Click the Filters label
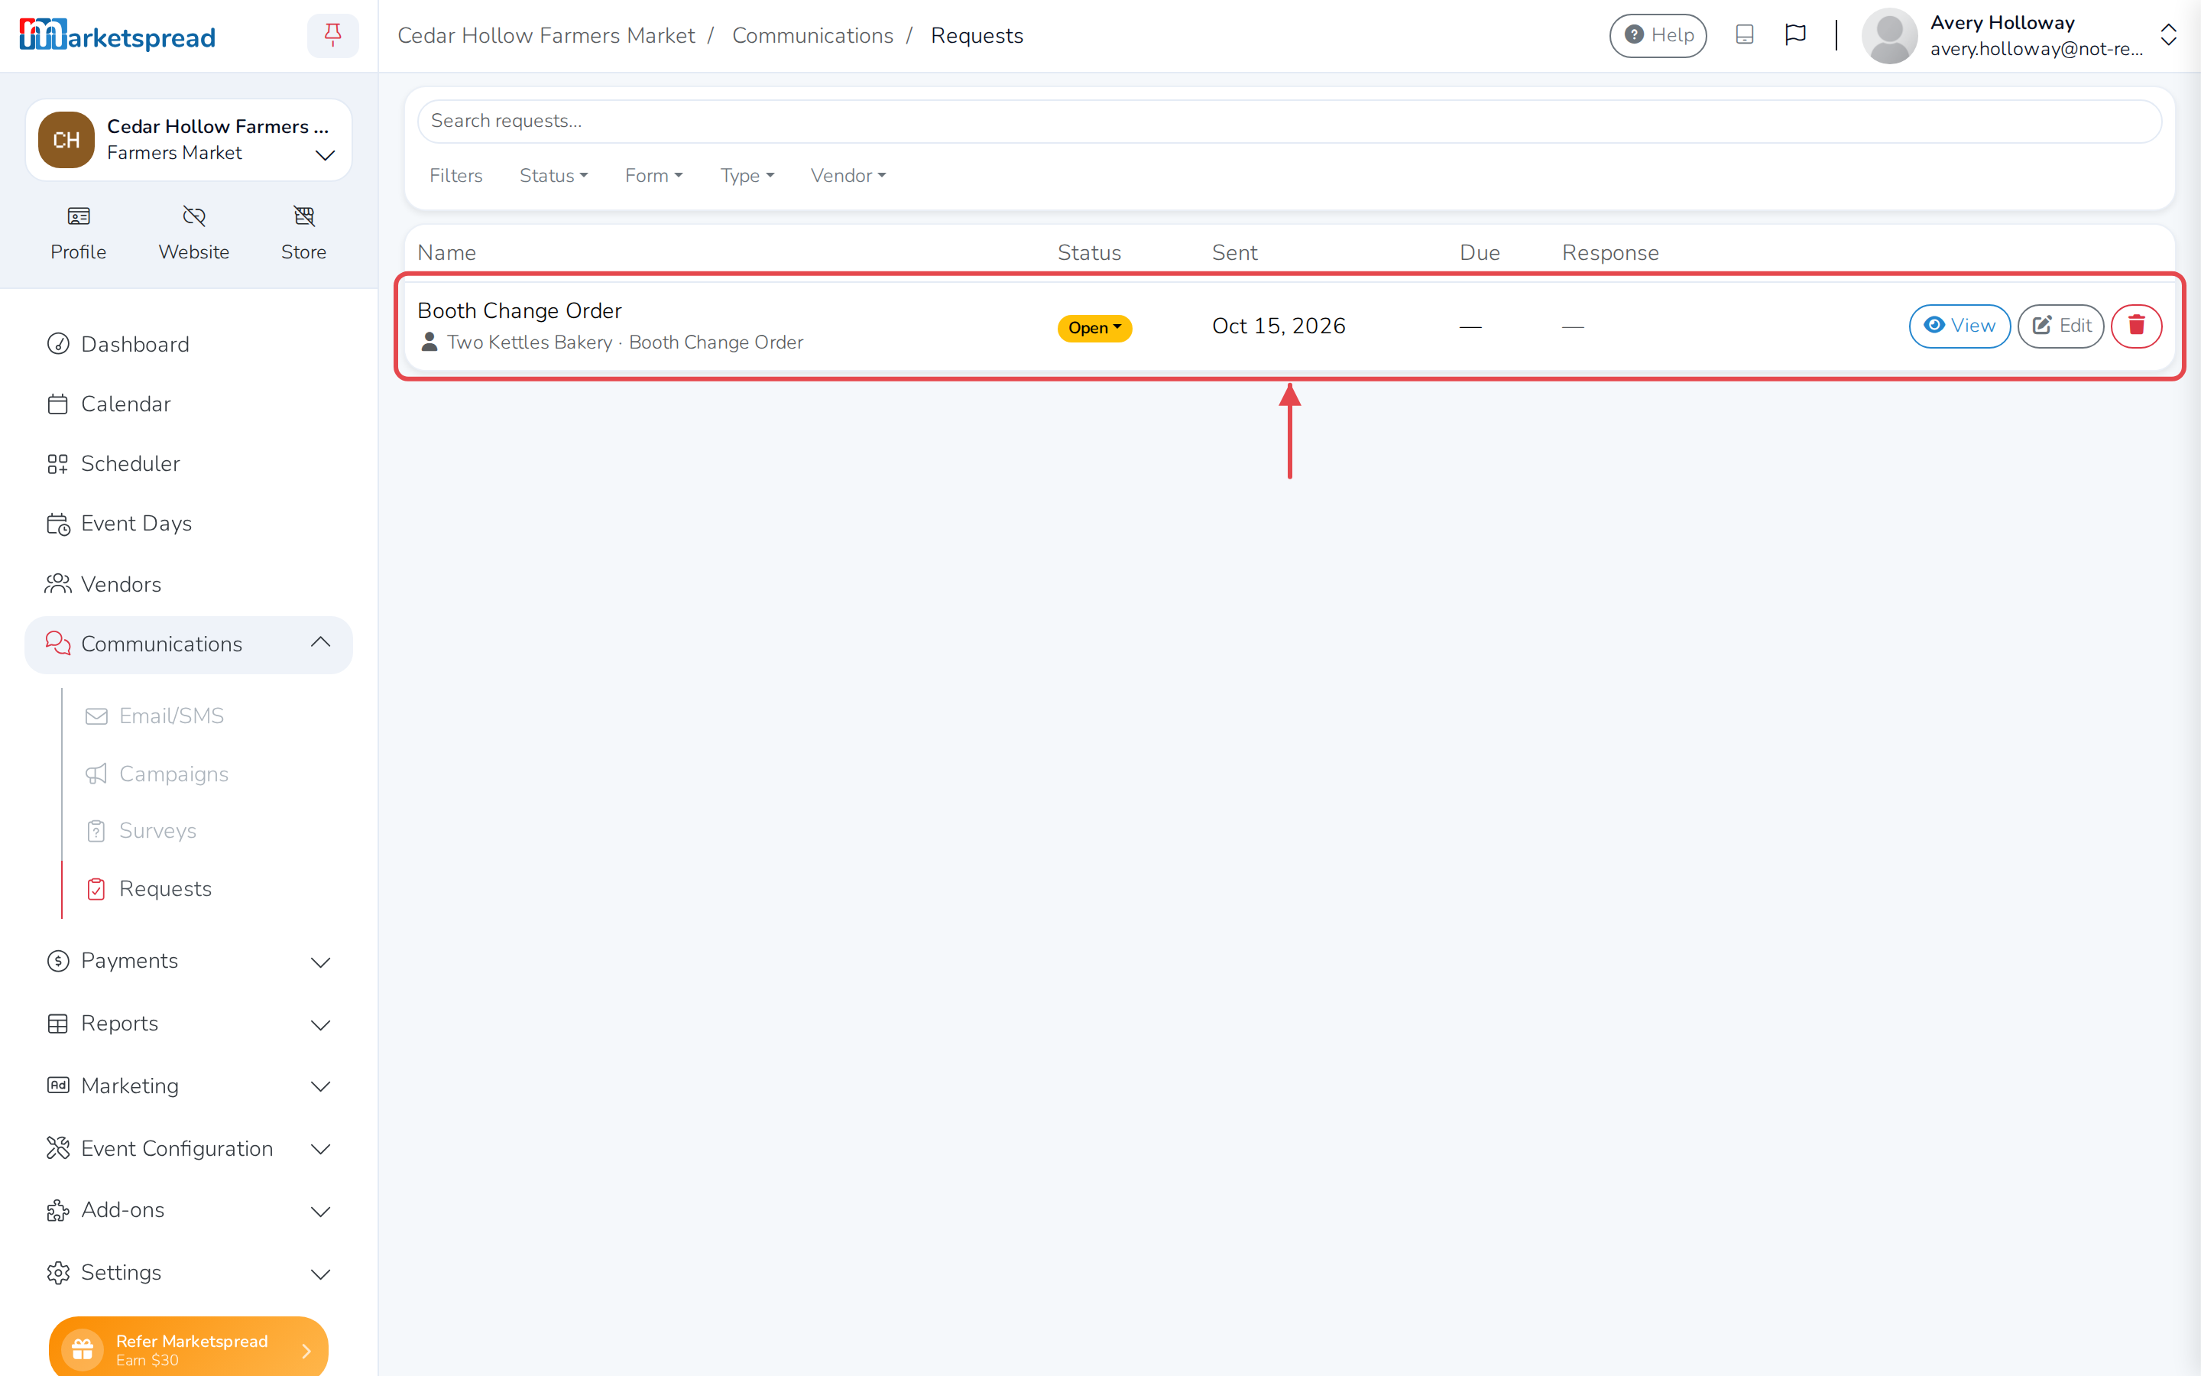The width and height of the screenshot is (2201, 1376). (x=455, y=175)
